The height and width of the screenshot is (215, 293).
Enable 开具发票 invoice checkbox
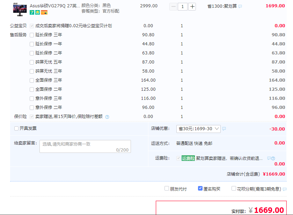pos(16,128)
